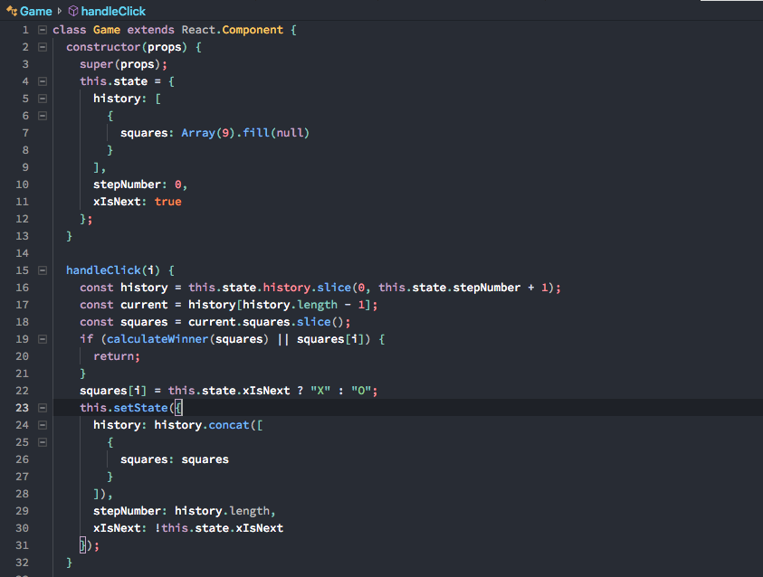Collapse the history array fold on line 5
This screenshot has height=577, width=763.
[x=43, y=99]
